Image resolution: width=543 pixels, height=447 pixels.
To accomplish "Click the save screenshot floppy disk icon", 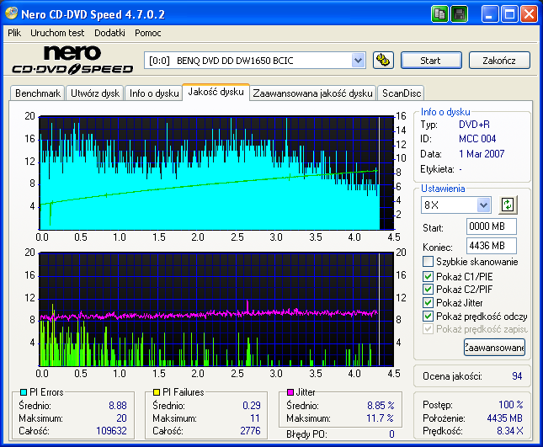I will [x=459, y=14].
